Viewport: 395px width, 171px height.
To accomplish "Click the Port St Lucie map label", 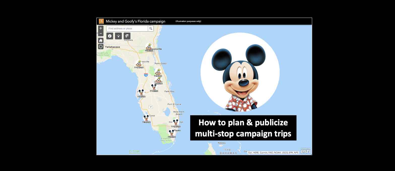I will [174, 104].
